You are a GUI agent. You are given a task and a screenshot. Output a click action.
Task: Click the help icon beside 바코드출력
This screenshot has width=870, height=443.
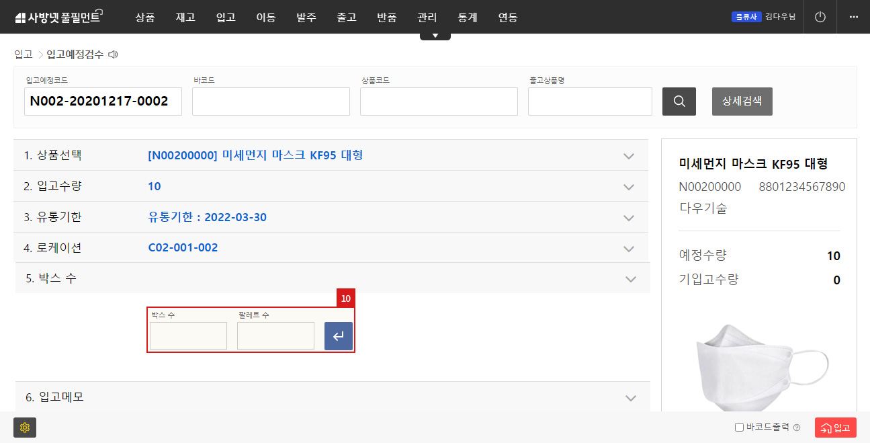click(x=796, y=428)
